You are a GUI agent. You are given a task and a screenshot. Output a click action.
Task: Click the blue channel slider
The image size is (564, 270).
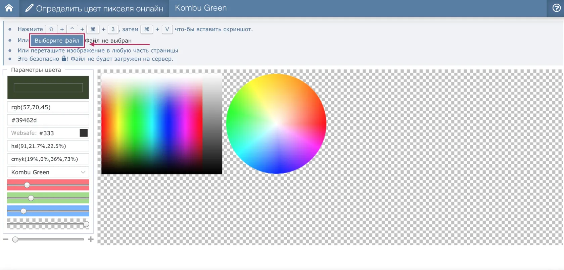point(48,211)
